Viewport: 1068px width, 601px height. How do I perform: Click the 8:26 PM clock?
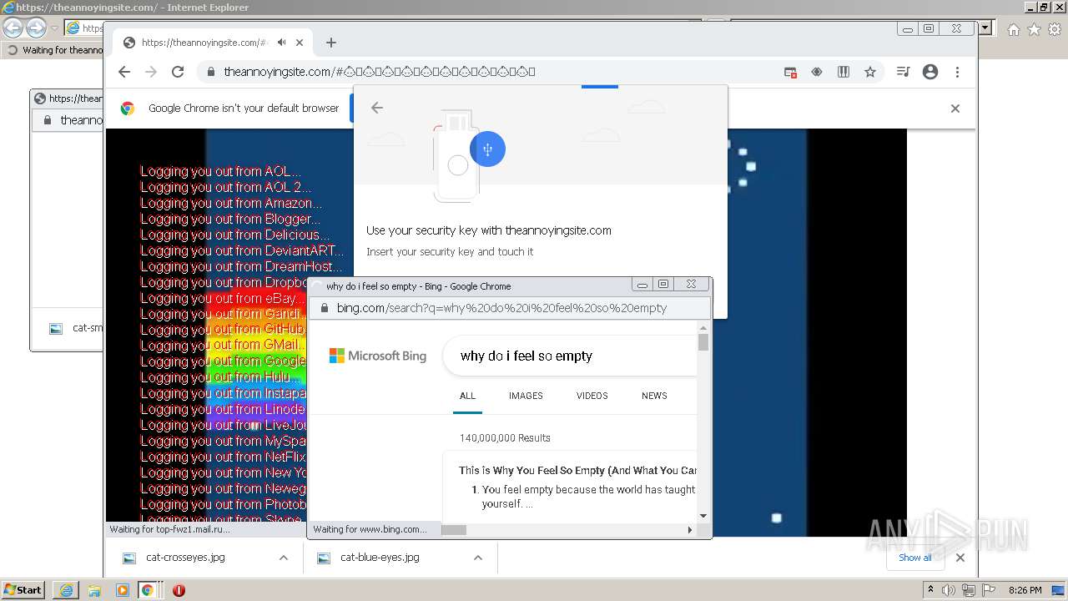1025,590
